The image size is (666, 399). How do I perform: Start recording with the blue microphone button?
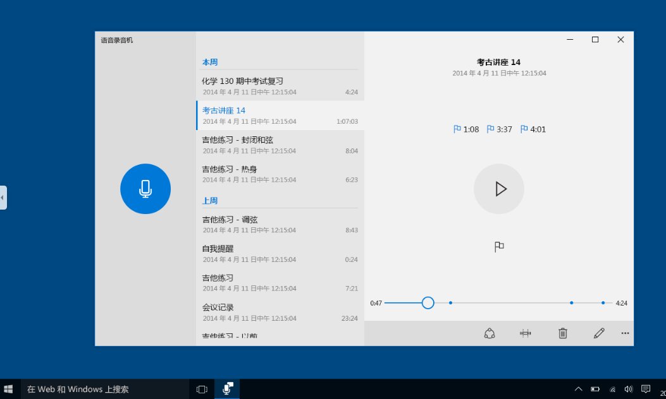point(145,189)
